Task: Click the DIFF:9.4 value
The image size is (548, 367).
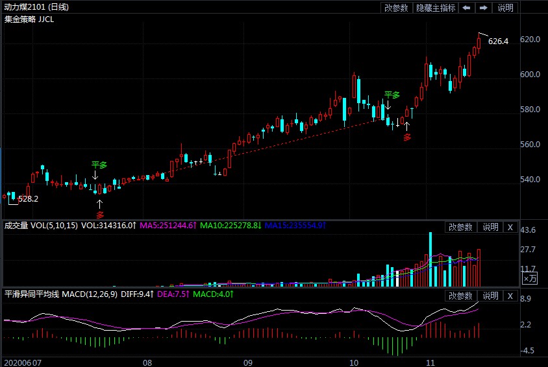Action: (137, 294)
